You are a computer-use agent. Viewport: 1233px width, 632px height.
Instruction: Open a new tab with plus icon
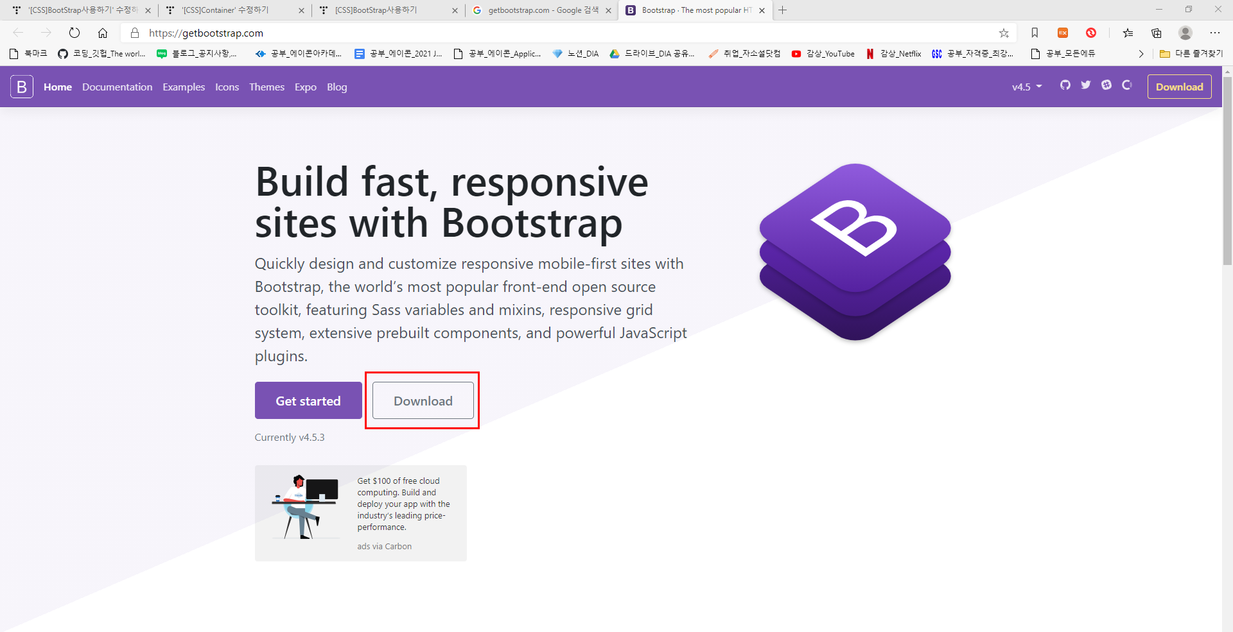[x=782, y=10]
